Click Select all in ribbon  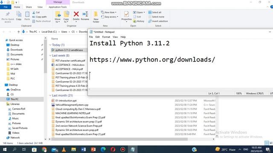coord(155,12)
